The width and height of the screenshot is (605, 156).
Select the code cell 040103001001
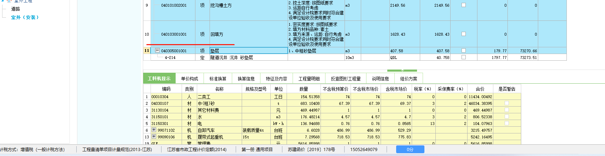click(x=174, y=34)
